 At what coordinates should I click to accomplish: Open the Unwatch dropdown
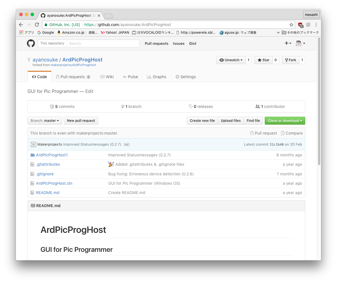click(x=231, y=60)
